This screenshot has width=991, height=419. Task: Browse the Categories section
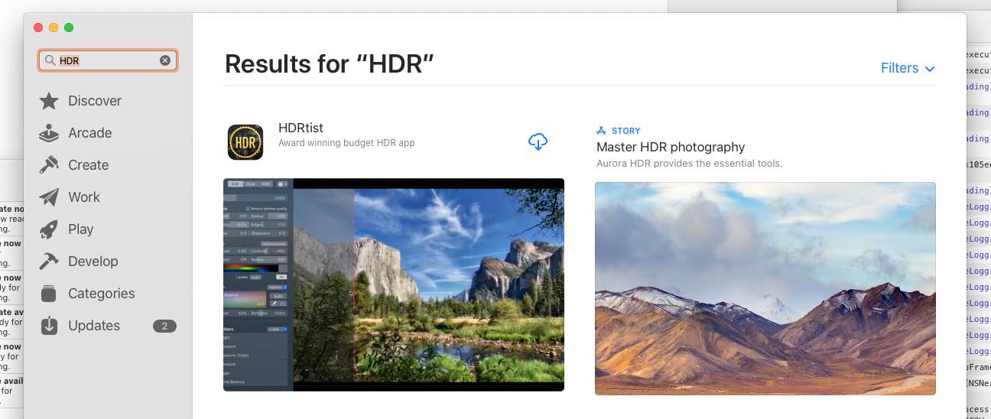pos(102,294)
